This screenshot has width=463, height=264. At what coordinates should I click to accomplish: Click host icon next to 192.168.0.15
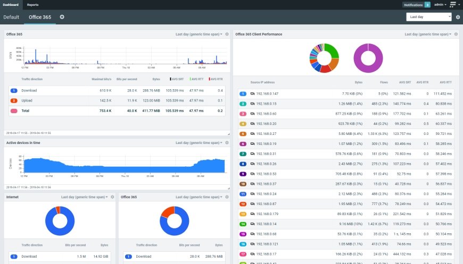coord(252,104)
